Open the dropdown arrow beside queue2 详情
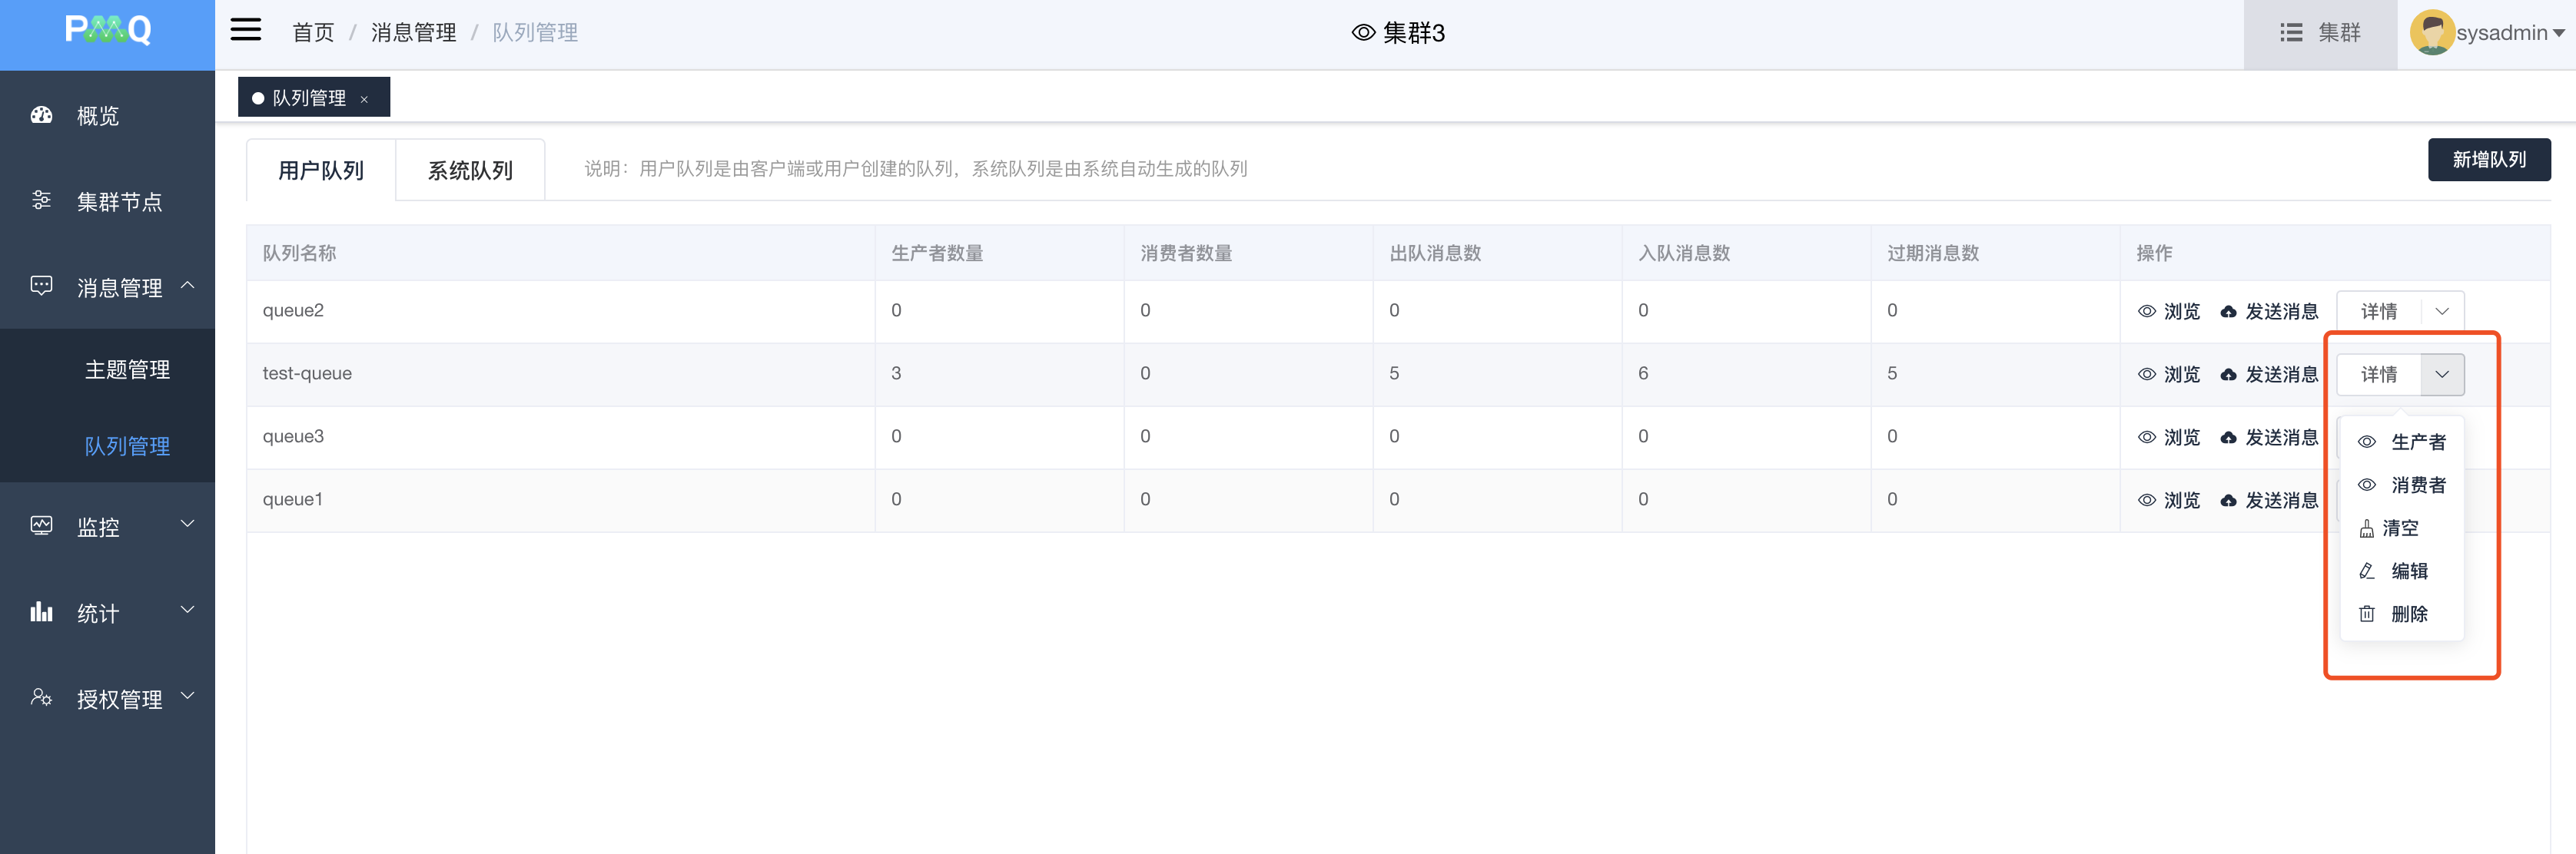 pyautogui.click(x=2441, y=312)
